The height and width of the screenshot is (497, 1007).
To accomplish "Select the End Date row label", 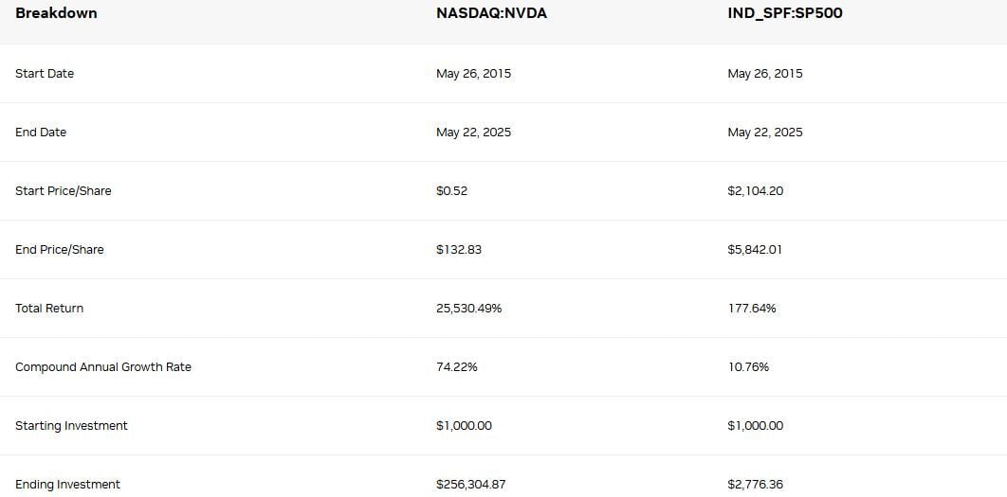I will (x=41, y=133).
